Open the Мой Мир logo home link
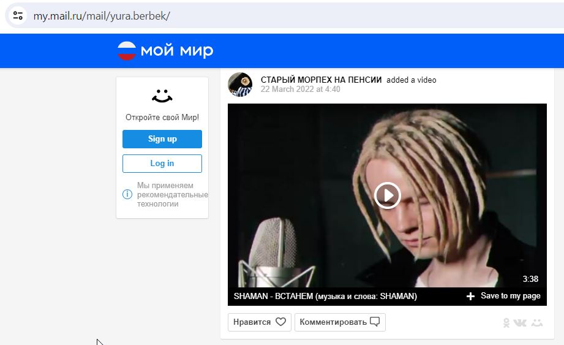564x345 pixels. 165,50
